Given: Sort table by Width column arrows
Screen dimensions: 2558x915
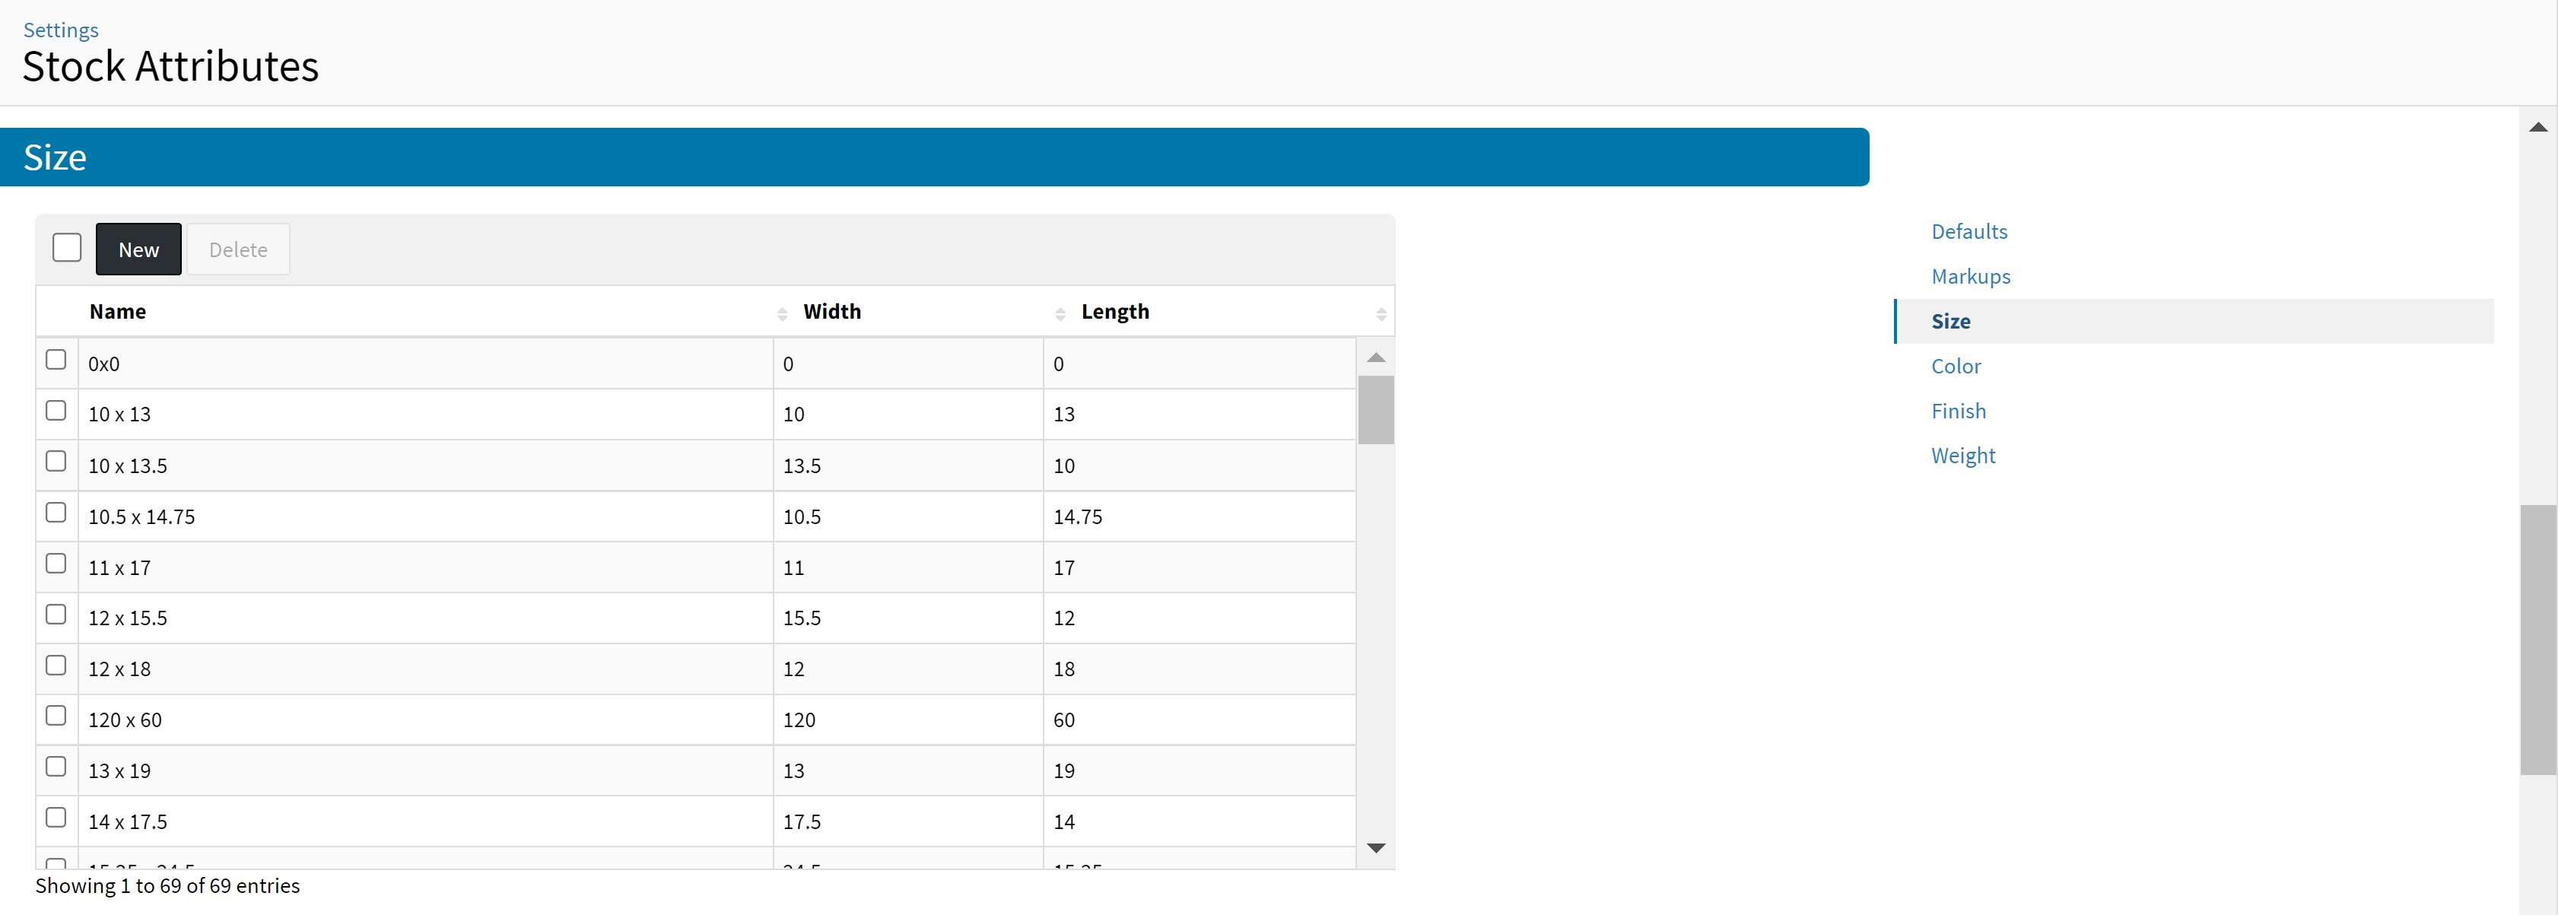Looking at the screenshot, I should pyautogui.click(x=1060, y=313).
